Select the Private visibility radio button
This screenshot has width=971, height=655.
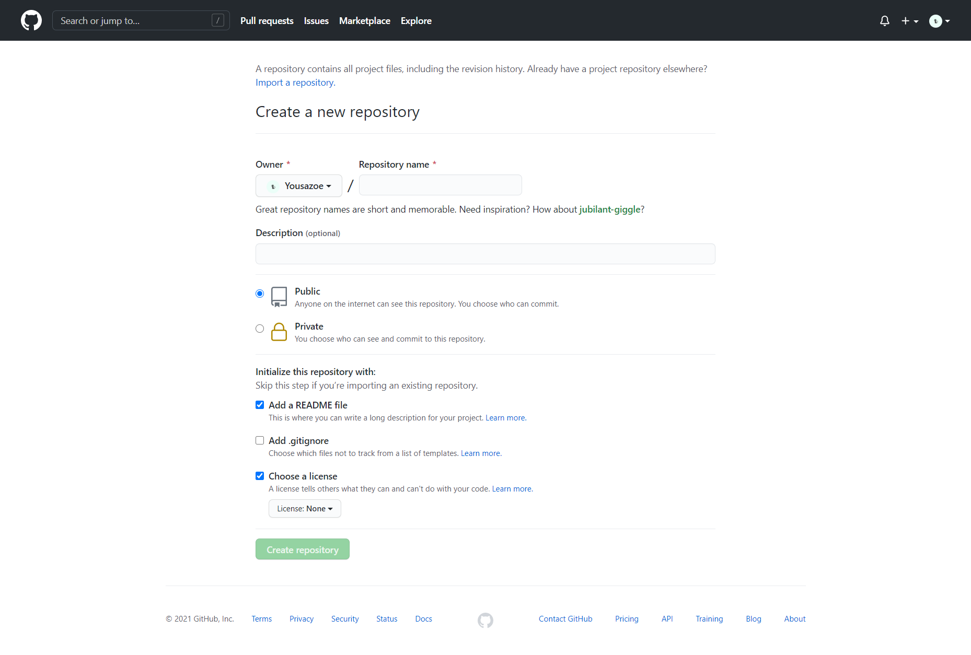(260, 329)
